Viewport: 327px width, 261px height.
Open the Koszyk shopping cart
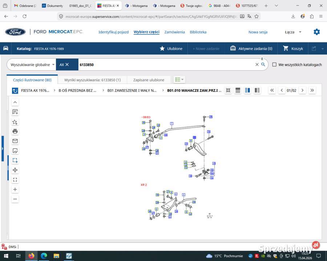[293, 49]
